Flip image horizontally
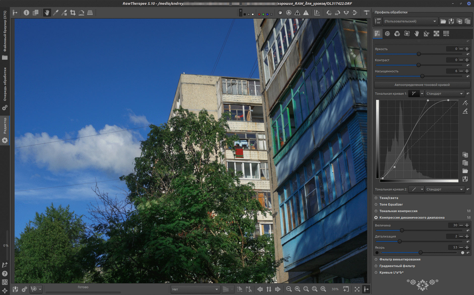Image resolution: width=474 pixels, height=295 pixels. (346, 13)
